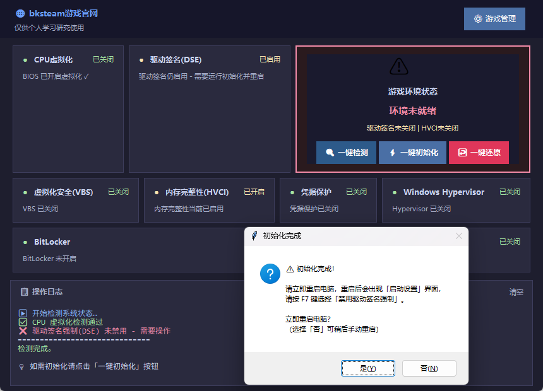Viewport: 543px width, 391px height.
Task: Click the warning triangle icon in 游戏环境状态
Action: [x=399, y=66]
